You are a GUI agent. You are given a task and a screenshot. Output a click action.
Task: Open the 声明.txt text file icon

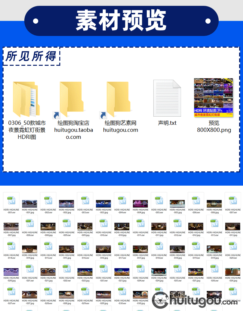pyautogui.click(x=167, y=98)
